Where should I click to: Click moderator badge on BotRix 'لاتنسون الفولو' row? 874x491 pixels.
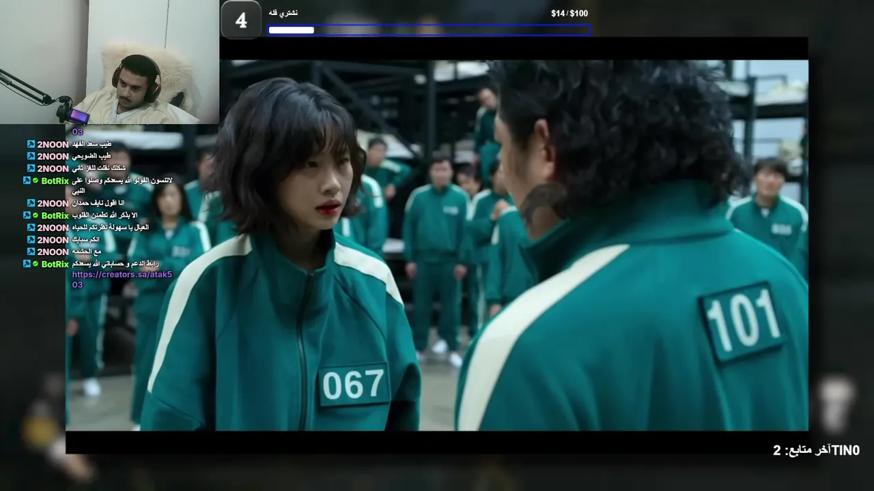(x=27, y=181)
